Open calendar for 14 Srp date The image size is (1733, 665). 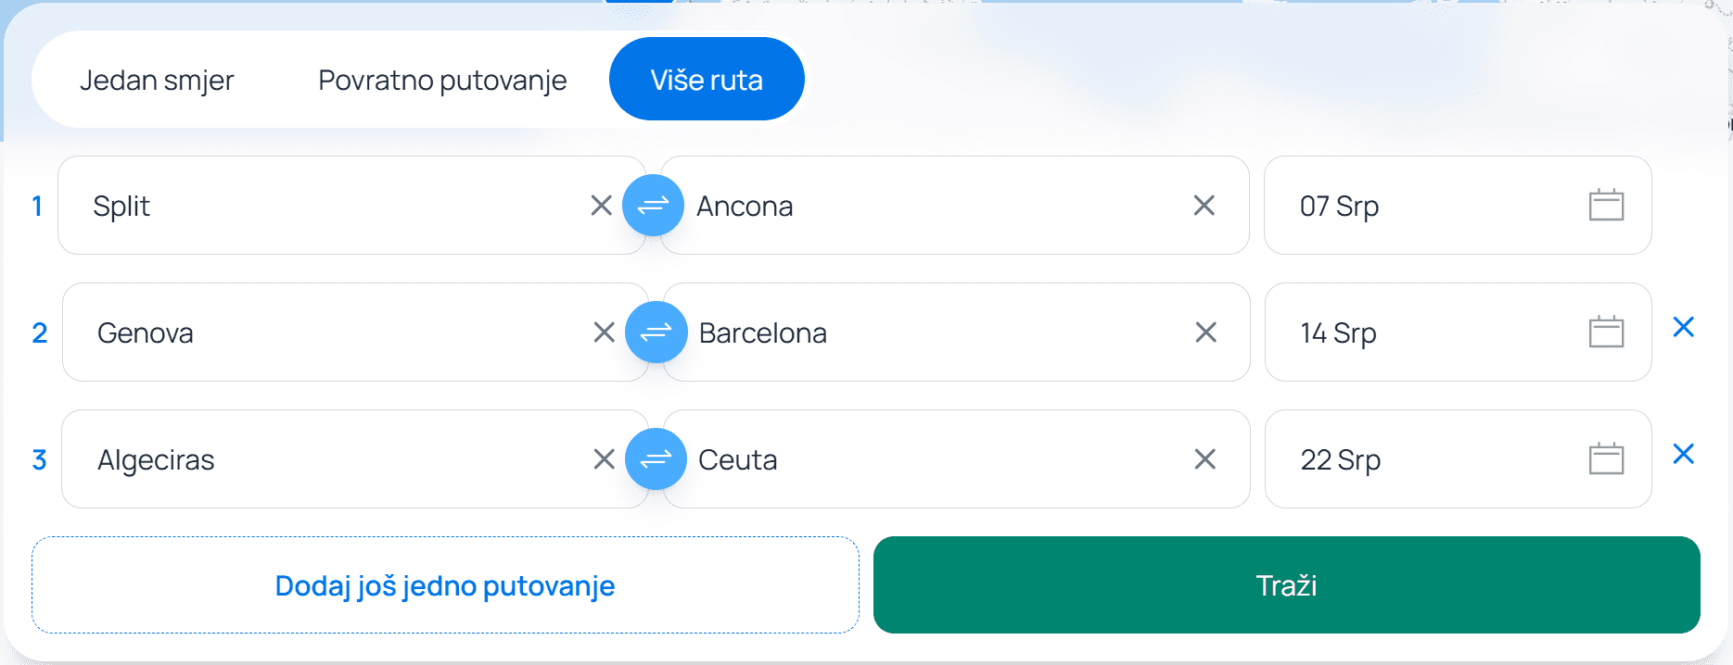coord(1606,332)
